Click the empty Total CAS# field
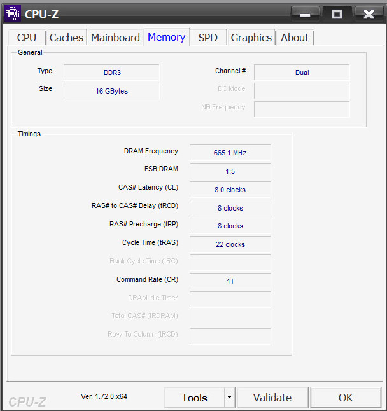Image resolution: width=387 pixels, height=411 pixels. (x=230, y=318)
